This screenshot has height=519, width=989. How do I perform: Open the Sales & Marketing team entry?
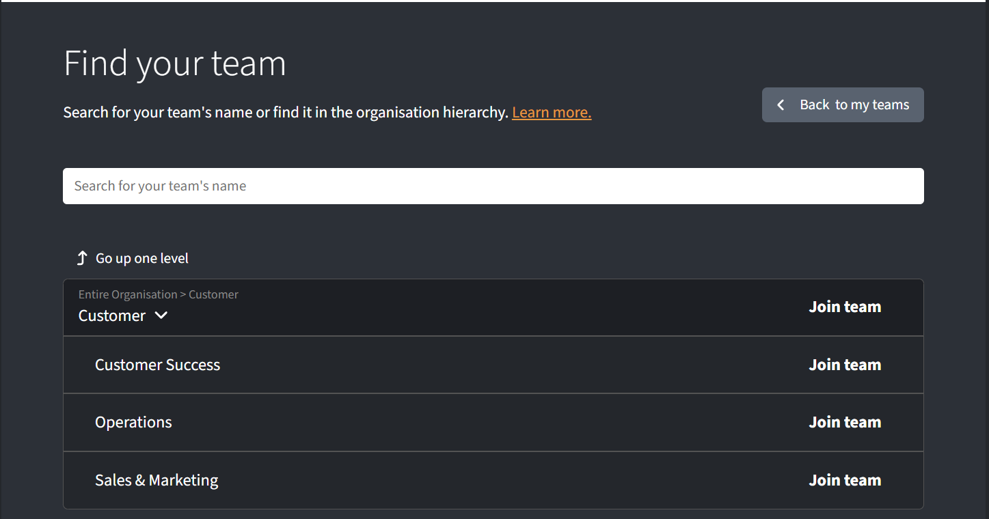click(157, 480)
